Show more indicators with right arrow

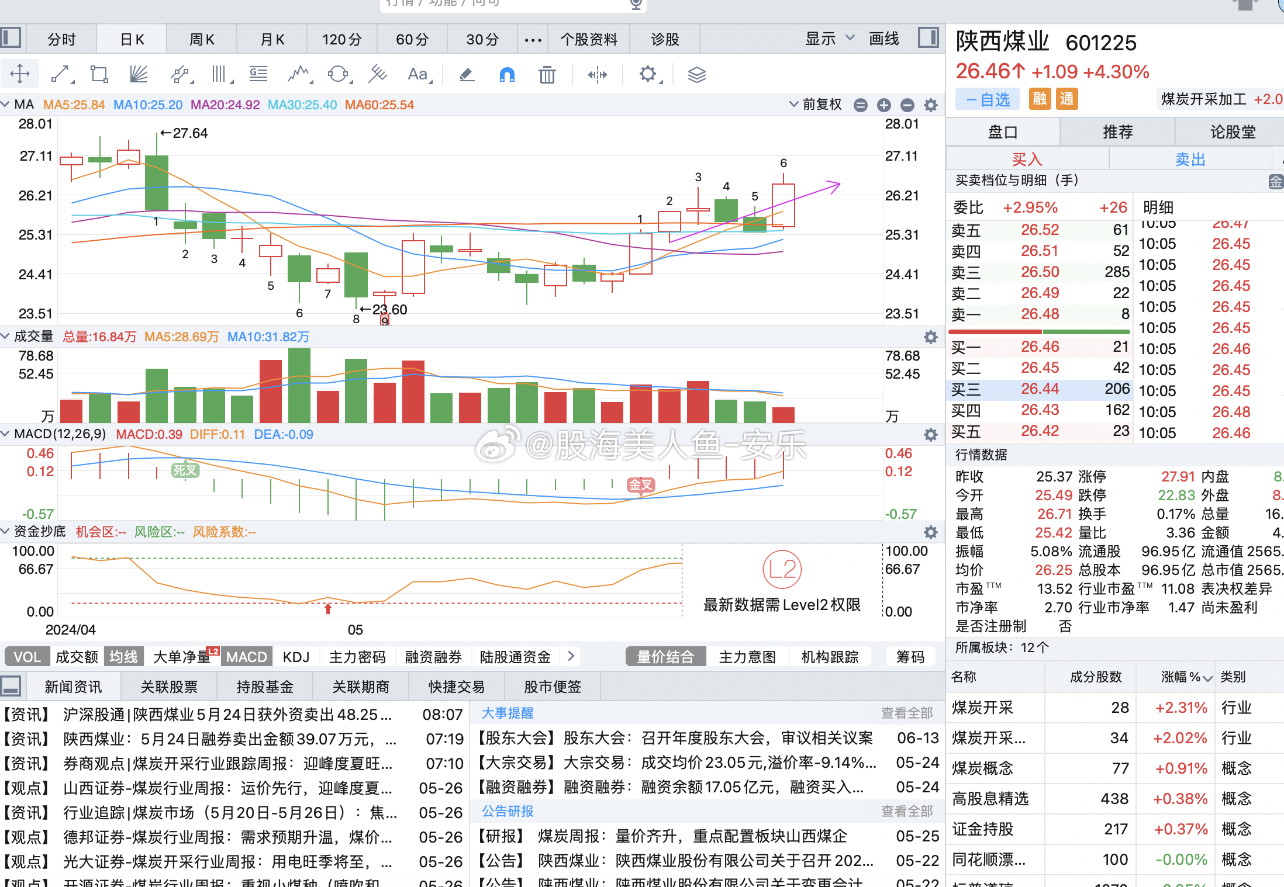(571, 656)
